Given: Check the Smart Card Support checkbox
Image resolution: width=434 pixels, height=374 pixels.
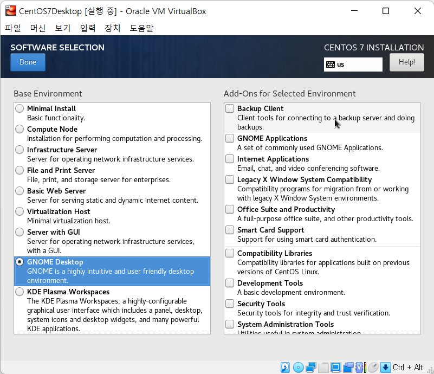Looking at the screenshot, I should point(230,230).
